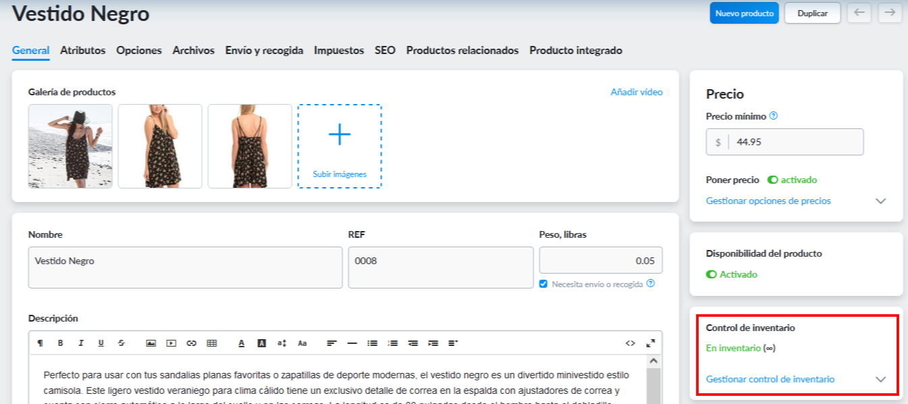This screenshot has height=404, width=908.
Task: Open the 'Productos relacionados' tab
Action: (x=462, y=50)
